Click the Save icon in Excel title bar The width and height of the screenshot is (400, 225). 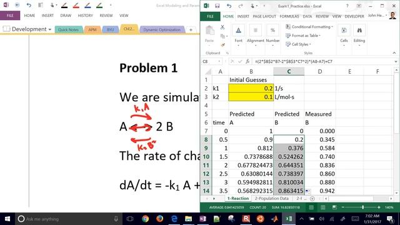(x=217, y=6)
